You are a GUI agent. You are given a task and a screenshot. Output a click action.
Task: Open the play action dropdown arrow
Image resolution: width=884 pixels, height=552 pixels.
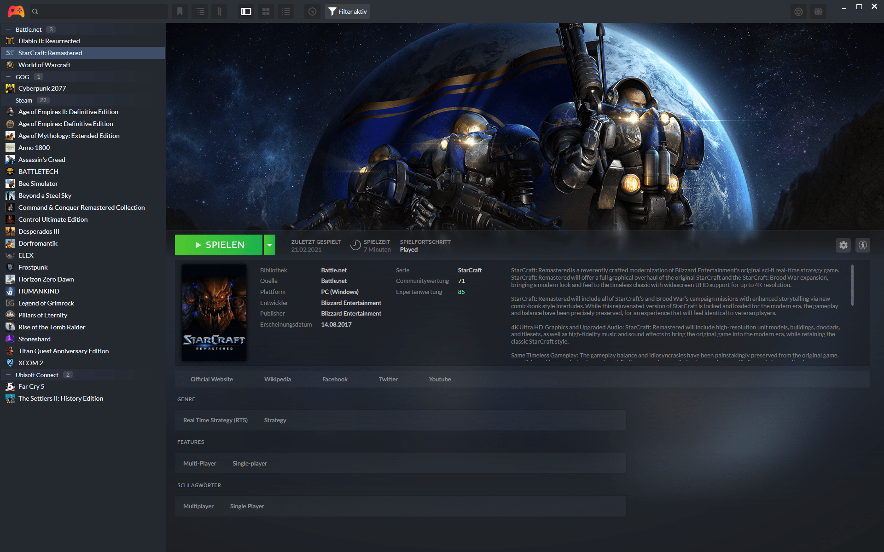[269, 245]
